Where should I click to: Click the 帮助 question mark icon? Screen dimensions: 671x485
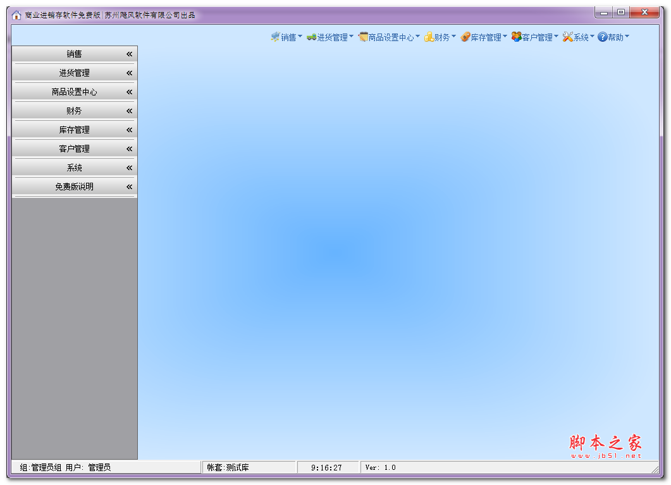coord(603,37)
